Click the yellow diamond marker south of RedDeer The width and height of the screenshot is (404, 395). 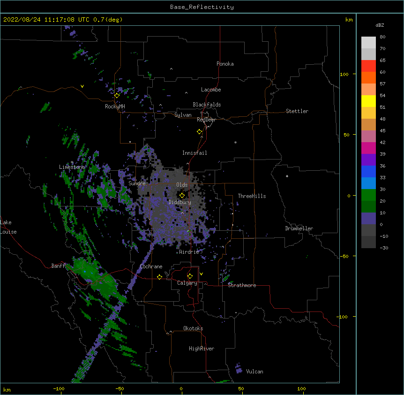199,132
